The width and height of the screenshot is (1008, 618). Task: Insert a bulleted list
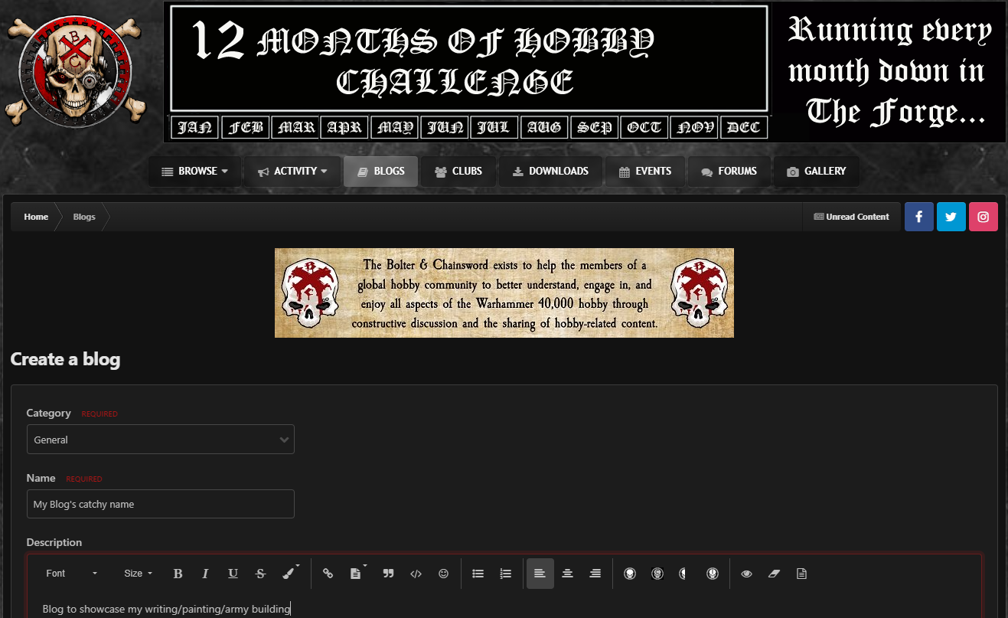478,574
